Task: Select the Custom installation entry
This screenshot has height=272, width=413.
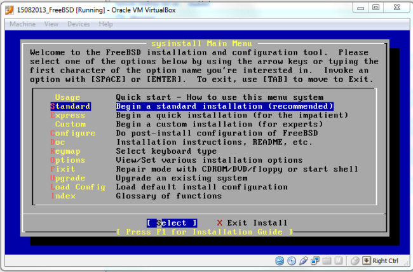Action: click(71, 124)
